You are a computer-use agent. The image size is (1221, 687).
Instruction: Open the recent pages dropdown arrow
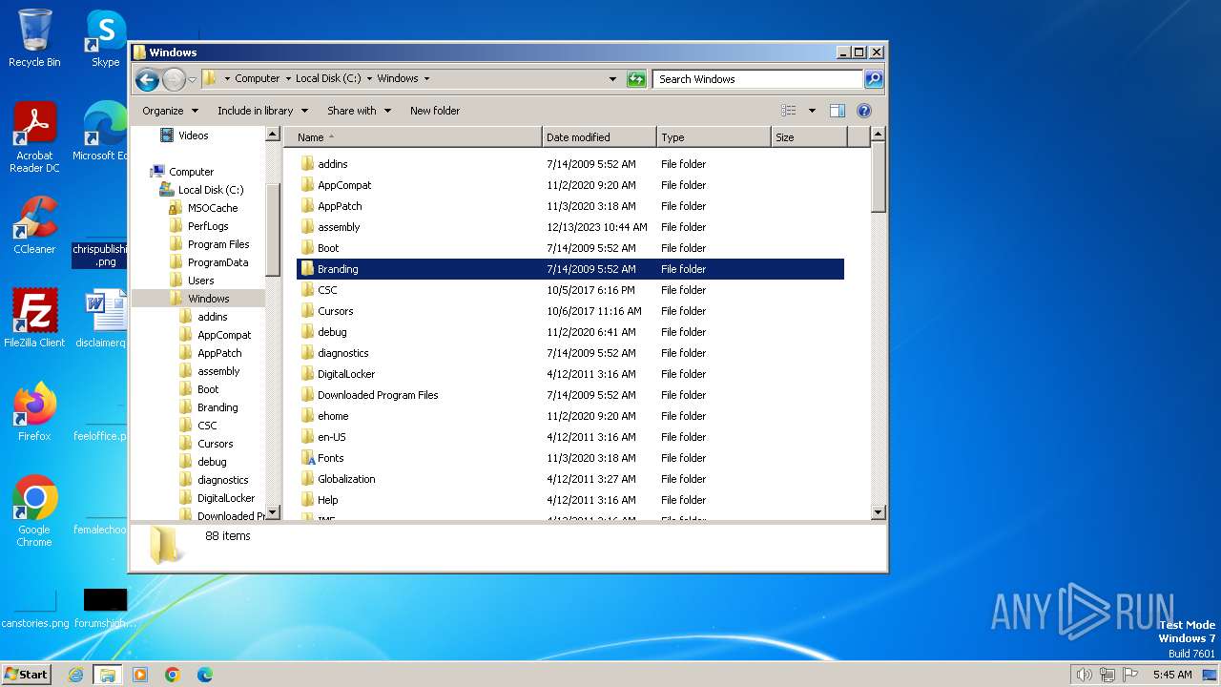(192, 79)
